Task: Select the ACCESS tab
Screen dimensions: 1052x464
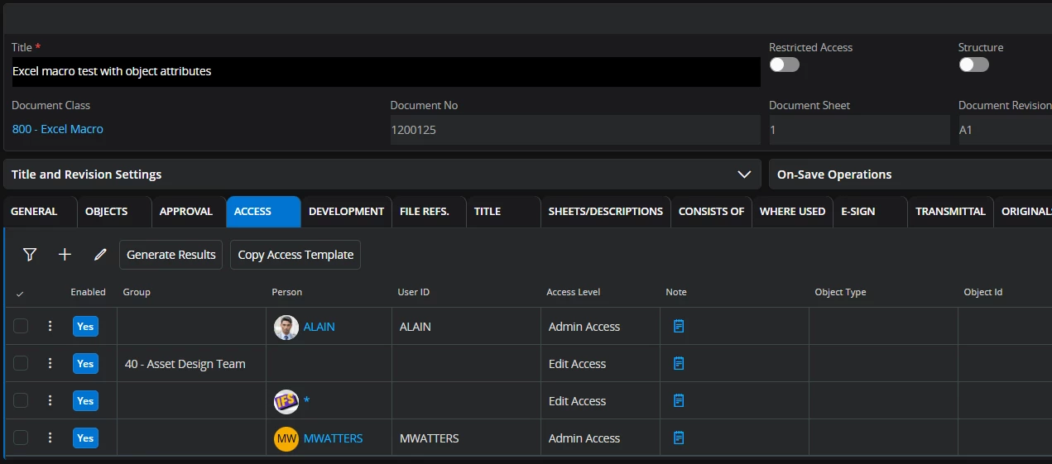Action: click(263, 212)
